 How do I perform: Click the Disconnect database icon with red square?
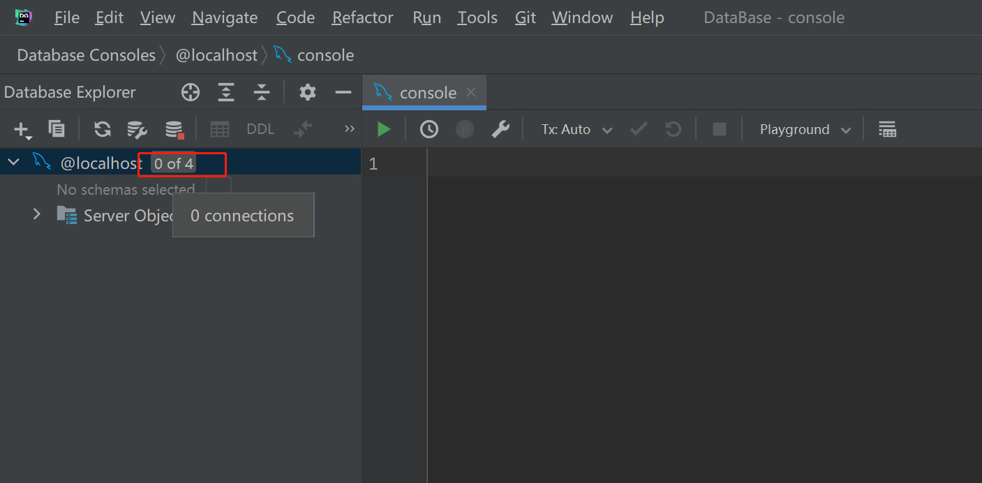click(174, 129)
